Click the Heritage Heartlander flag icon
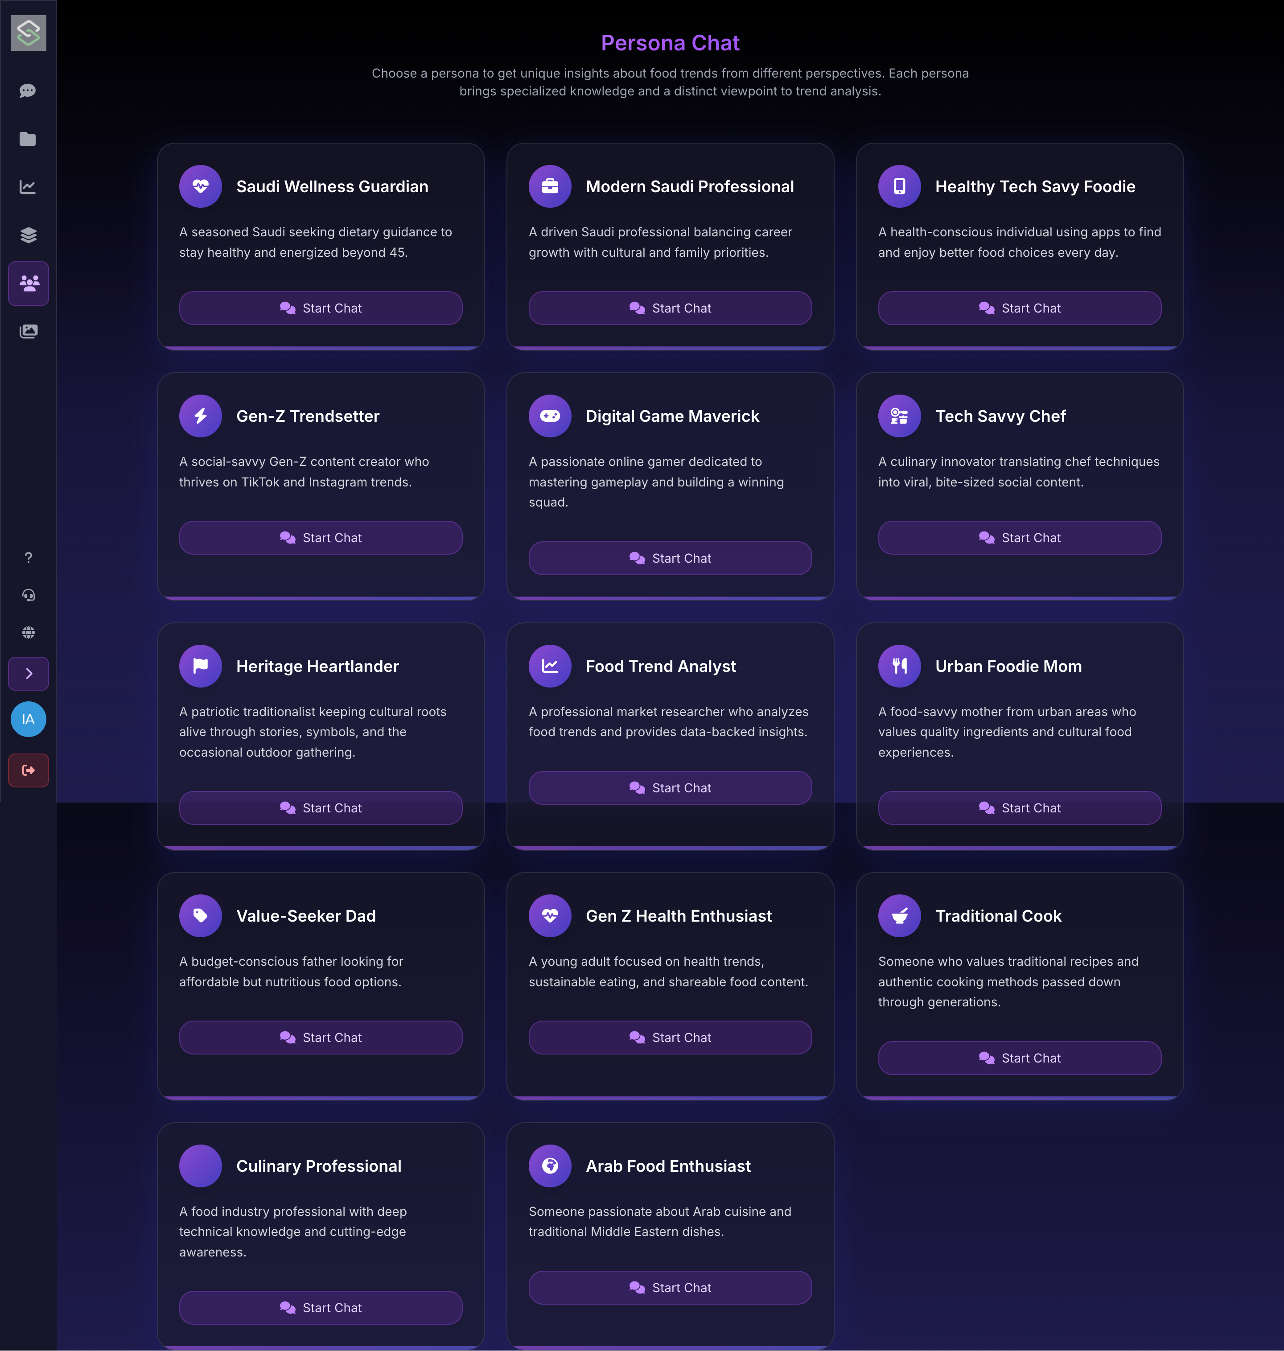The width and height of the screenshot is (1284, 1351). coord(200,665)
